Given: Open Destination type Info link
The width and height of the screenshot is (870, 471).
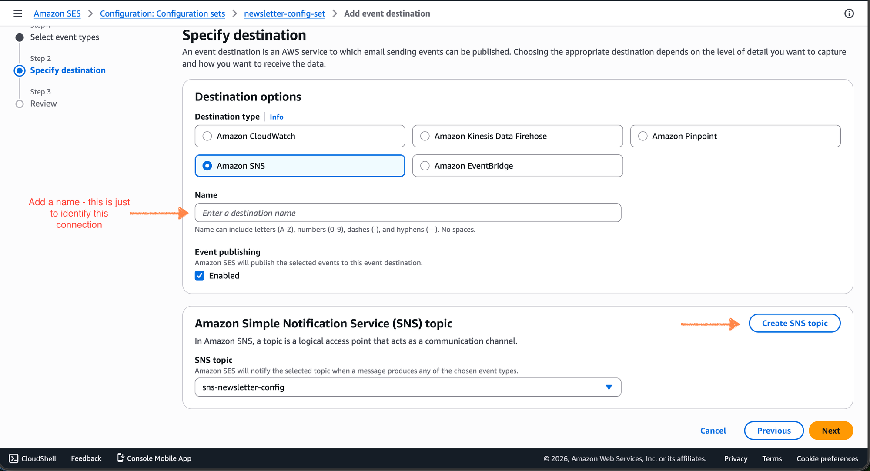Looking at the screenshot, I should (x=276, y=117).
